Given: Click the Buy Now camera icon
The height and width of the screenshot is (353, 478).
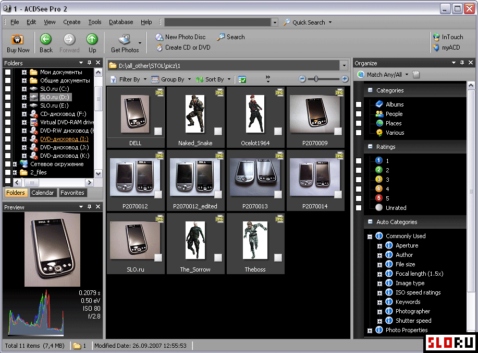Looking at the screenshot, I should (x=17, y=39).
